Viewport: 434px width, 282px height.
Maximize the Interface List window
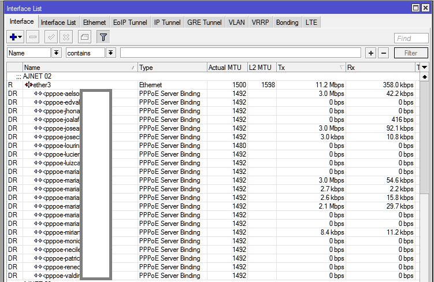click(416, 8)
